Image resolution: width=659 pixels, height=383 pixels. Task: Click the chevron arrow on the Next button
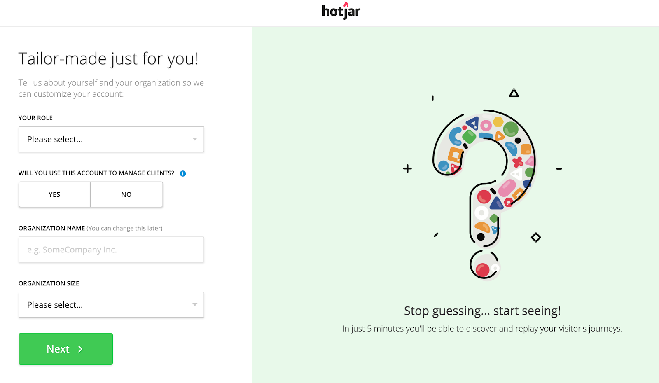point(80,349)
